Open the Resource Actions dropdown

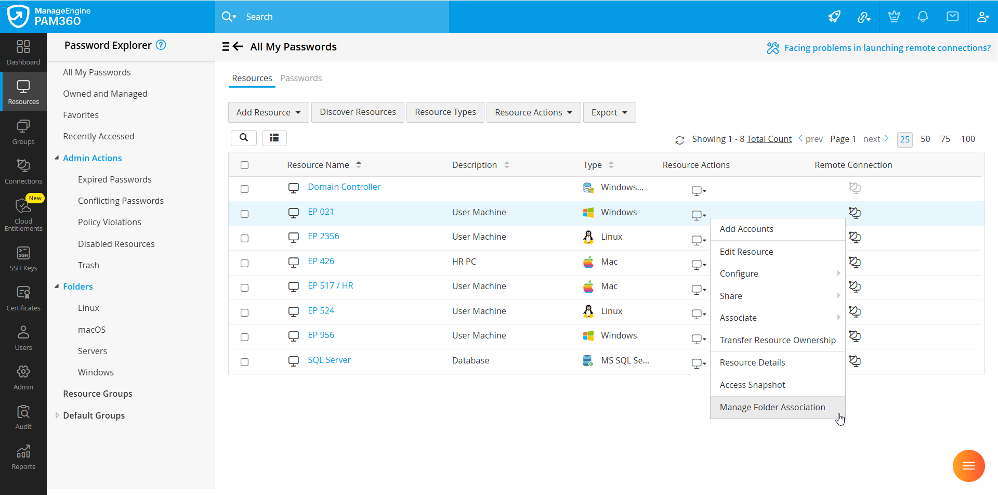533,112
